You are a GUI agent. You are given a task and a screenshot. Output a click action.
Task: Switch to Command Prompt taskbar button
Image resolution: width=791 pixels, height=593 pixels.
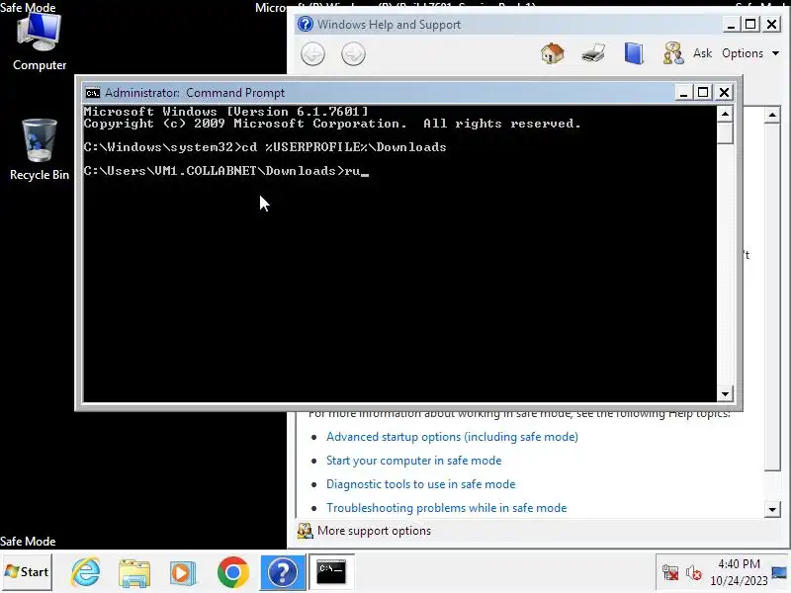tap(331, 572)
